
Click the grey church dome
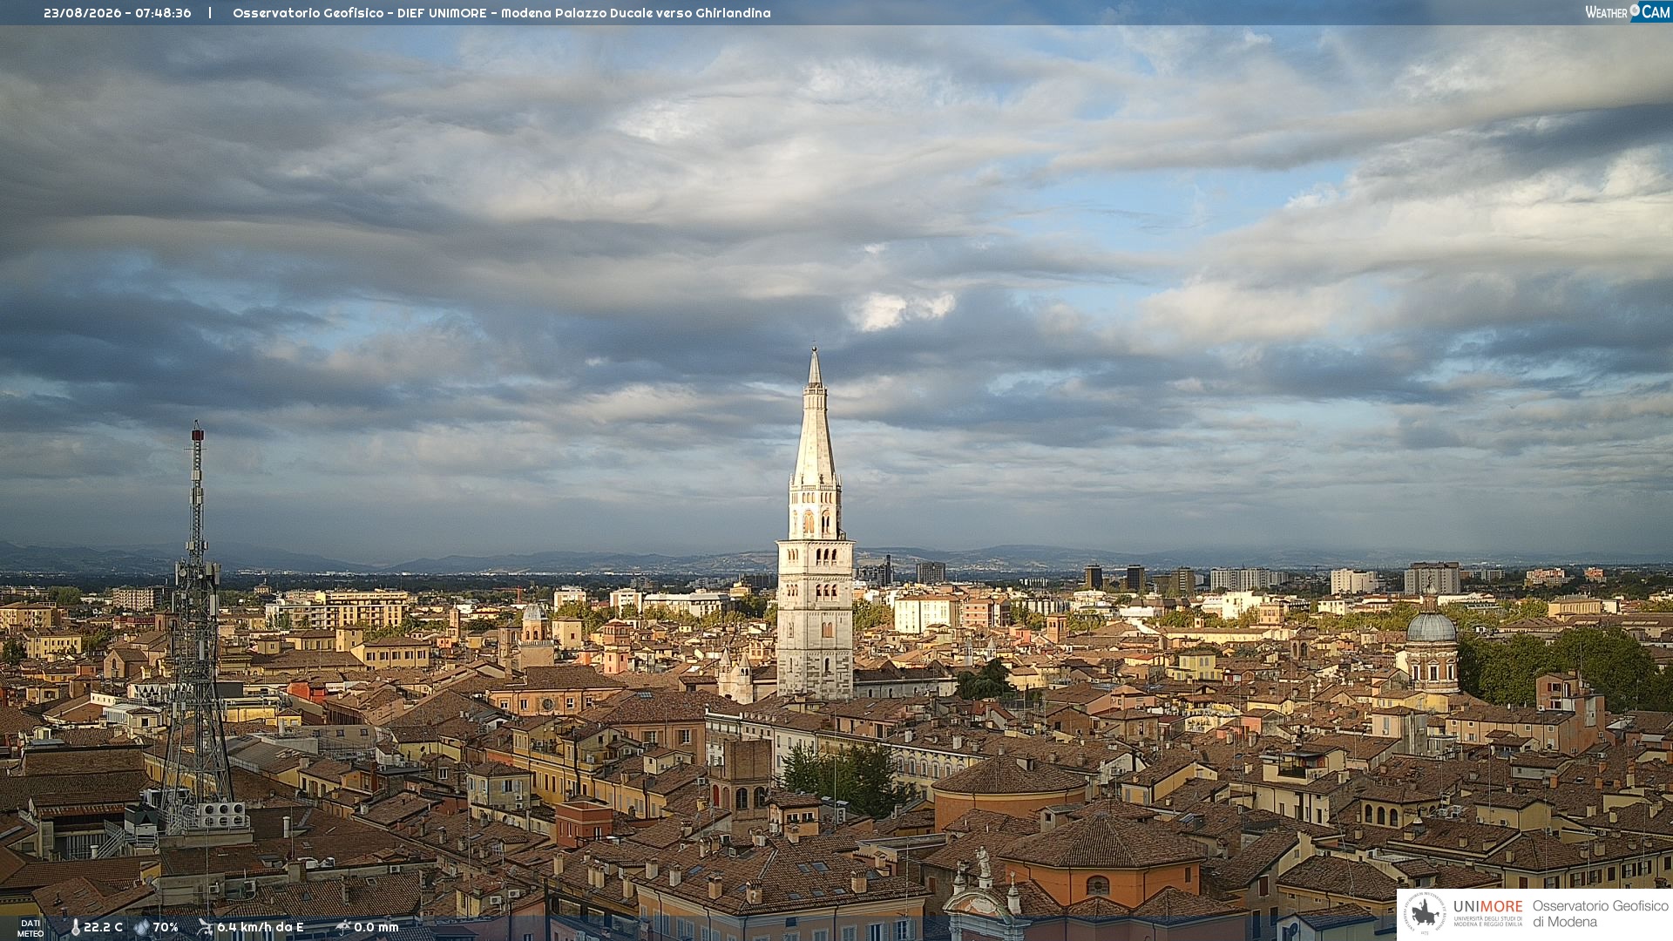1432,626
